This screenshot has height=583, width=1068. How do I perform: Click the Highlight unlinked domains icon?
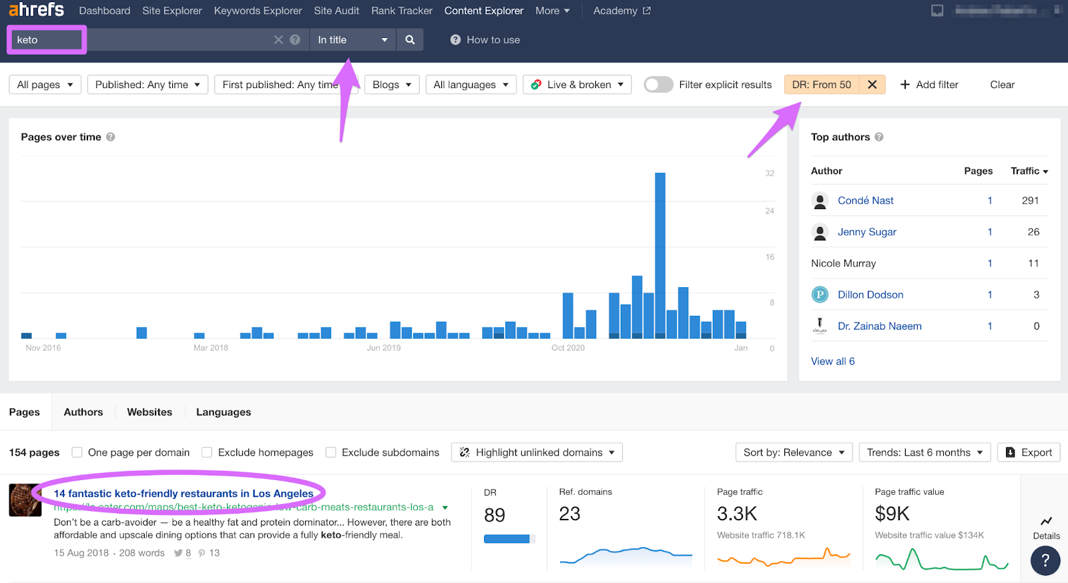pos(465,453)
